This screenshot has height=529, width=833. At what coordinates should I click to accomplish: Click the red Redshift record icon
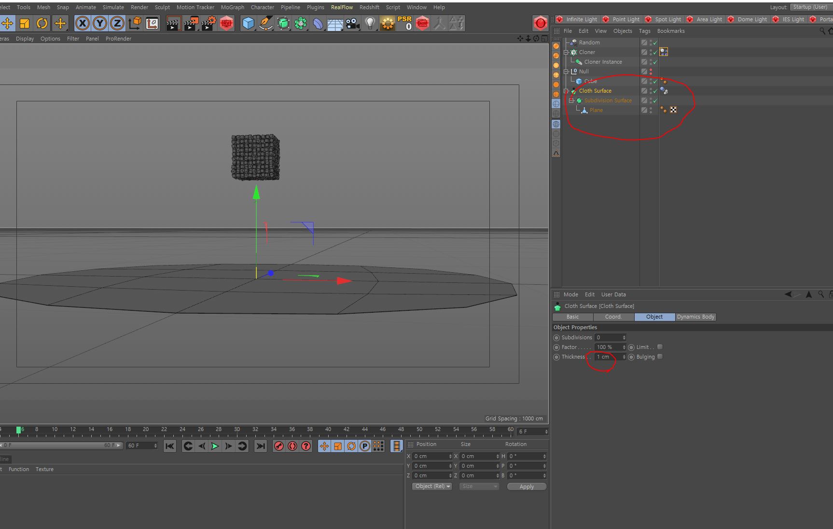541,23
